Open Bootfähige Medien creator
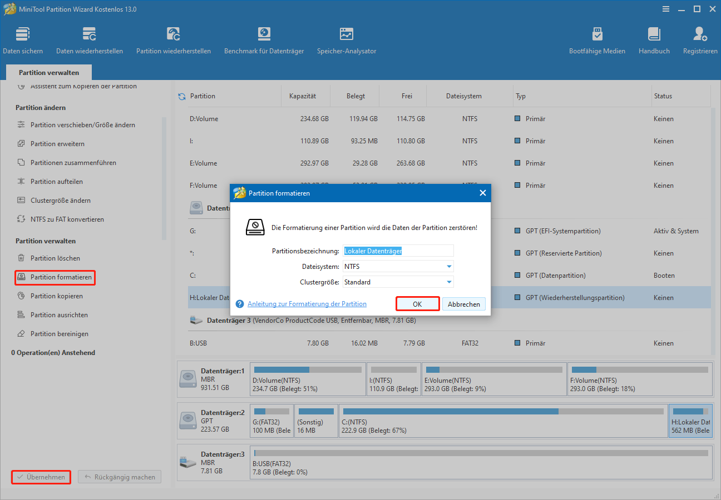721x500 pixels. click(x=597, y=39)
